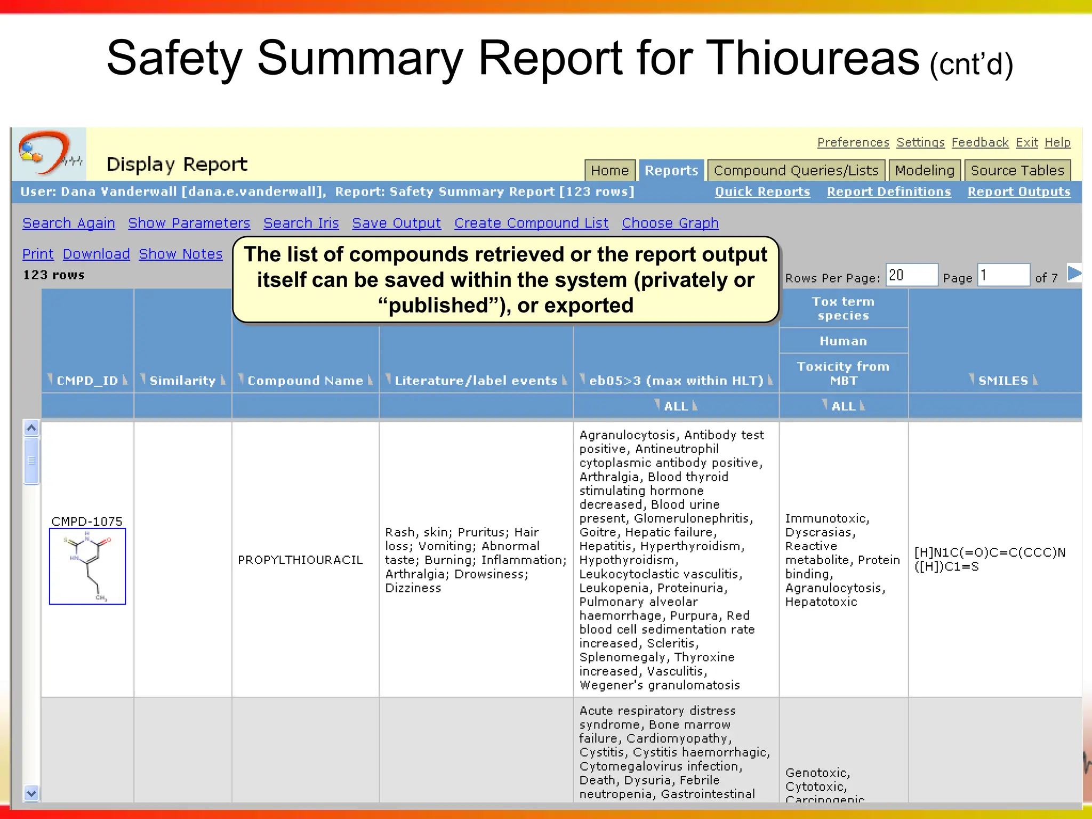
Task: Click left arrow of ALL under eb05>3
Action: pyautogui.click(x=658, y=405)
